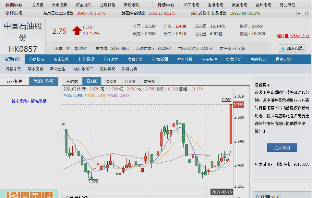The width and height of the screenshot is (312, 198).
Task: Switch chart to 月K线
Action: tap(130, 82)
